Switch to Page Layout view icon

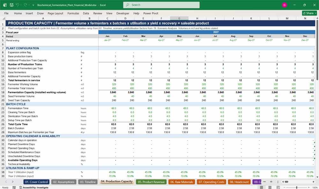(x=270, y=187)
